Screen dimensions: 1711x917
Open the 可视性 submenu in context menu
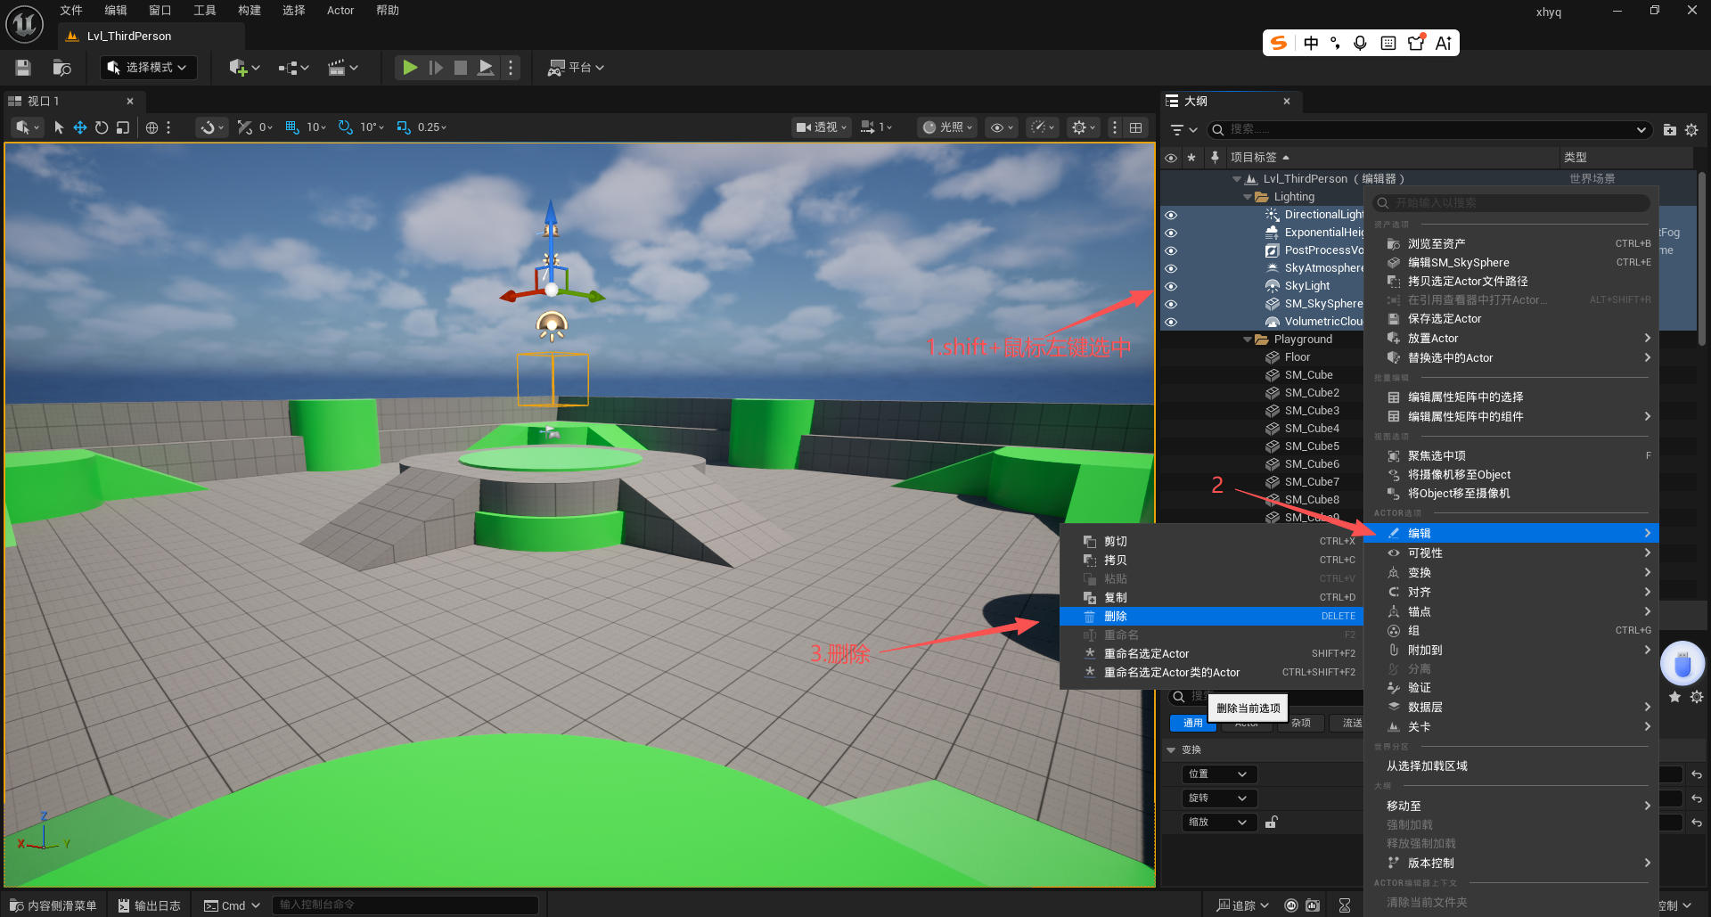(1511, 553)
